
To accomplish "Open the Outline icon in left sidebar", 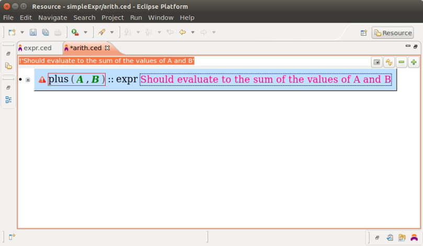I will pyautogui.click(x=8, y=99).
